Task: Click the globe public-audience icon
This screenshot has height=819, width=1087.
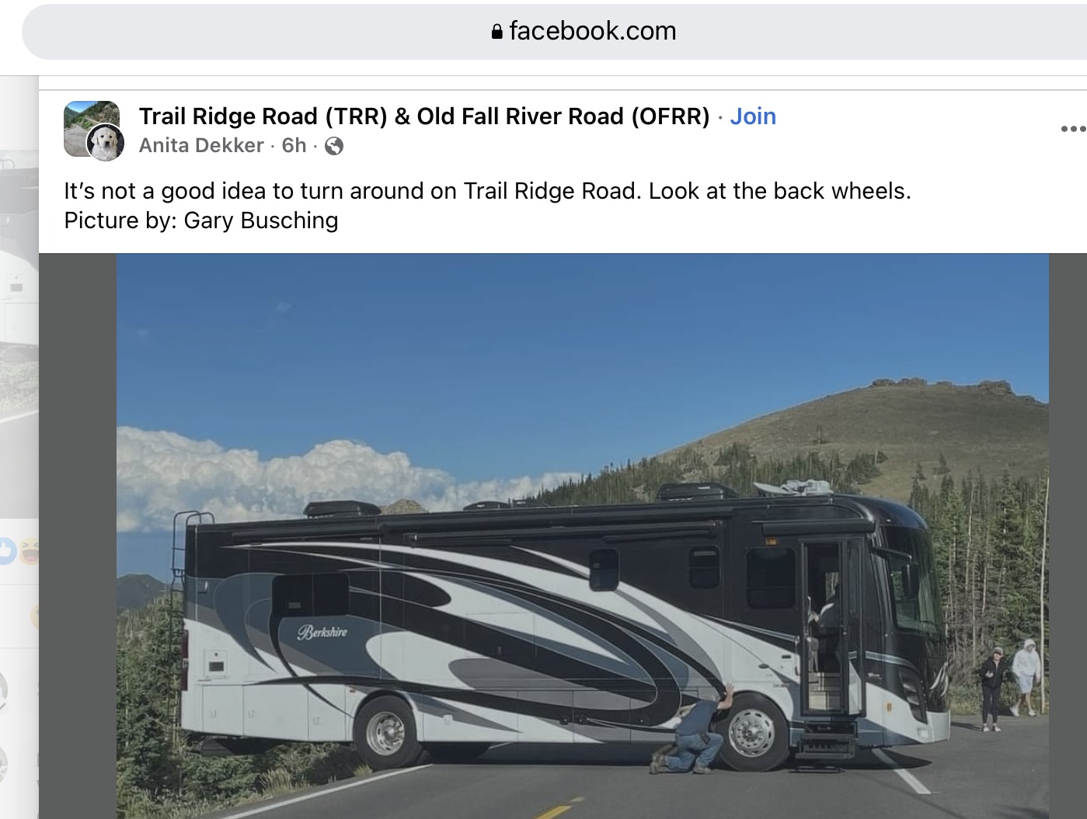Action: point(334,146)
